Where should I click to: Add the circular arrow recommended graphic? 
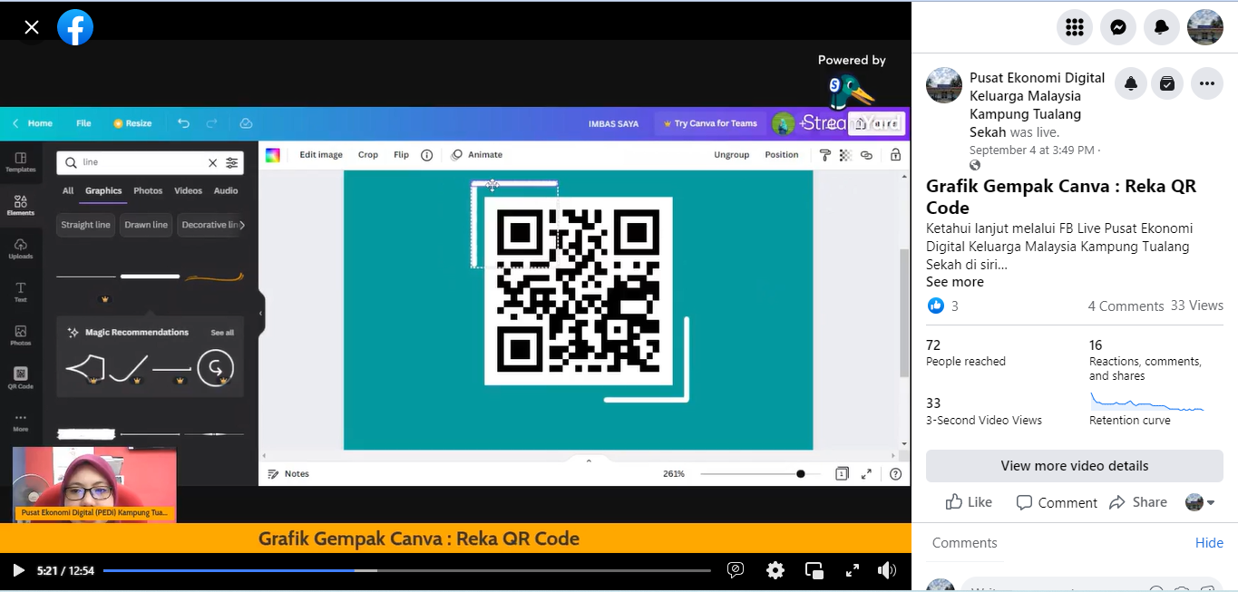click(x=215, y=368)
